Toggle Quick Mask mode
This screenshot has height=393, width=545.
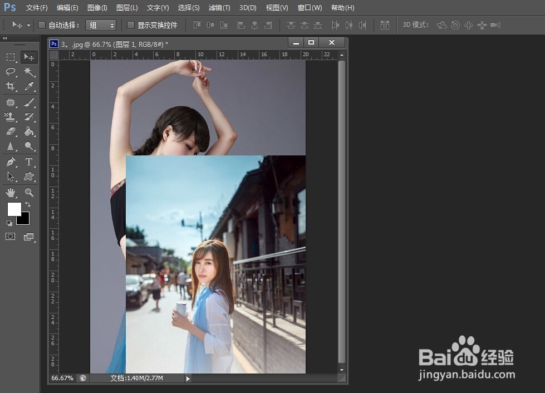tap(11, 237)
